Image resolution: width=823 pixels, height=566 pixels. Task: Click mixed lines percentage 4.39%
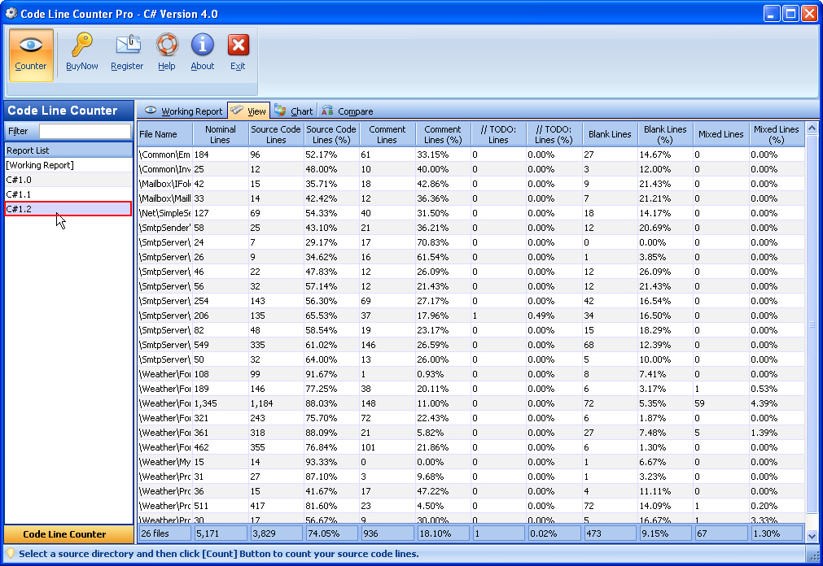coord(764,403)
